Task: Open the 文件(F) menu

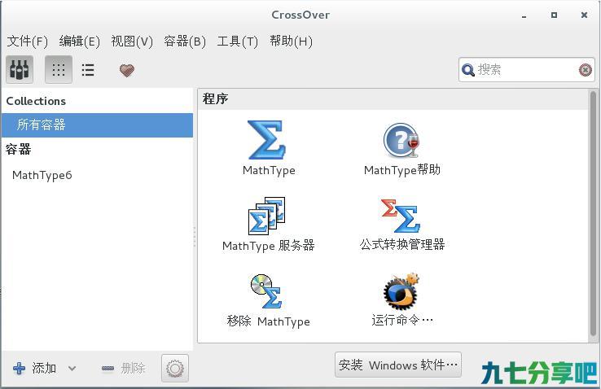Action: point(27,41)
